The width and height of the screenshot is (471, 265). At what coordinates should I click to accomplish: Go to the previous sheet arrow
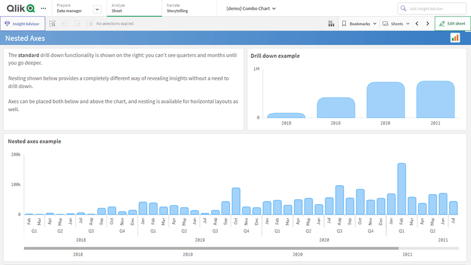(x=417, y=23)
